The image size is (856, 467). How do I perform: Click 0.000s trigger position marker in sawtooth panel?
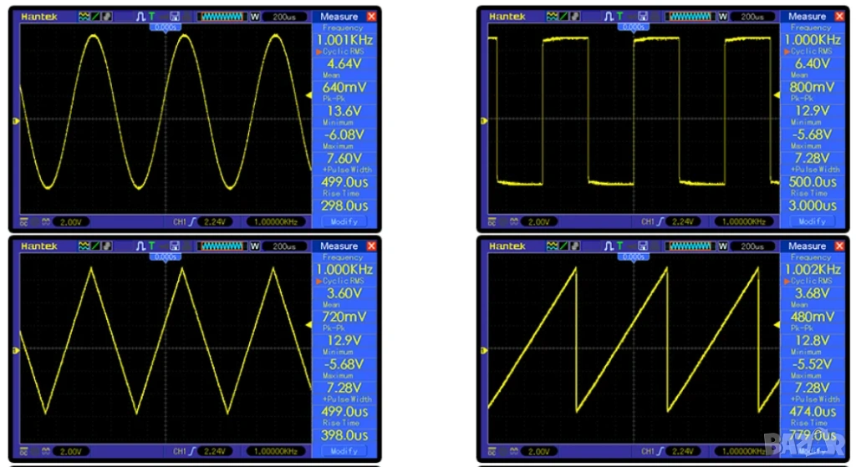coord(634,257)
